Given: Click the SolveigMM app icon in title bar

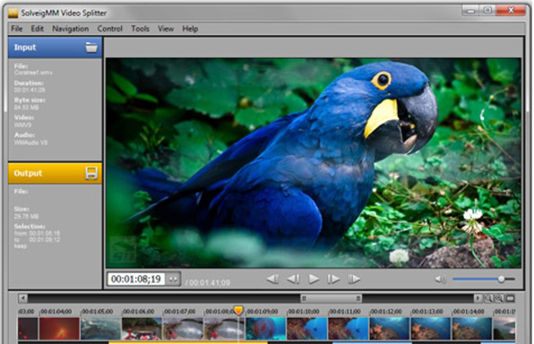Looking at the screenshot, I should pyautogui.click(x=13, y=13).
